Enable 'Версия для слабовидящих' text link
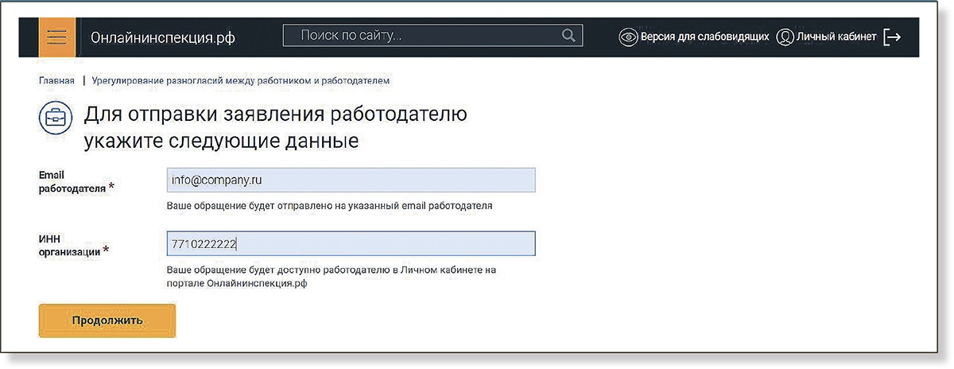Viewport: 954px width, 369px height. tap(704, 37)
